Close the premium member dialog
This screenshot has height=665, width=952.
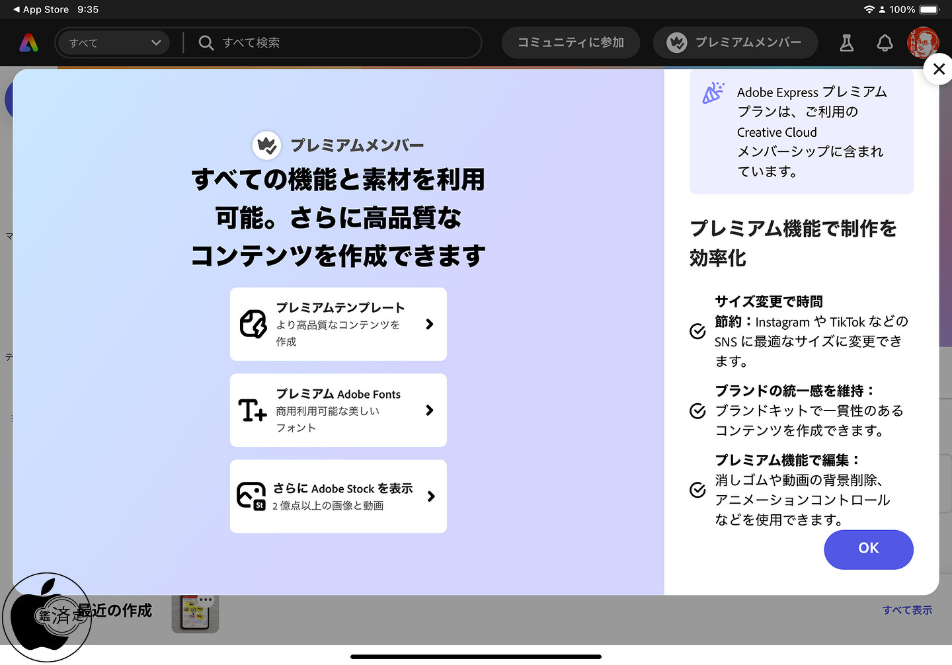pyautogui.click(x=939, y=69)
